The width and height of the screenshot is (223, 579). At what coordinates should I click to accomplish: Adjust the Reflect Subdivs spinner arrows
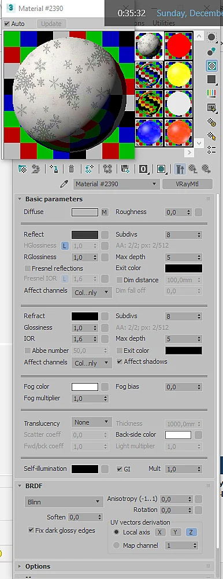(199, 235)
